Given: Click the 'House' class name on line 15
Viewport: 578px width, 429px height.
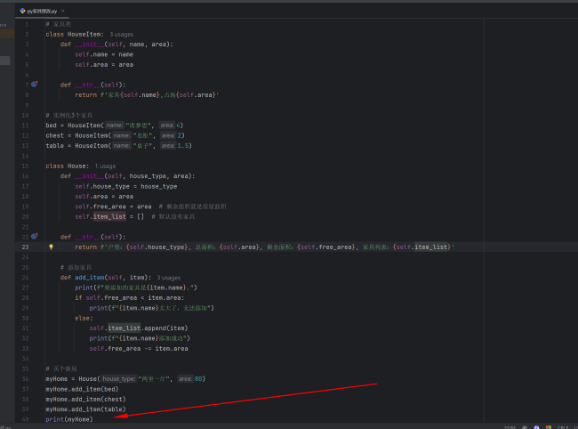Looking at the screenshot, I should click(76, 166).
